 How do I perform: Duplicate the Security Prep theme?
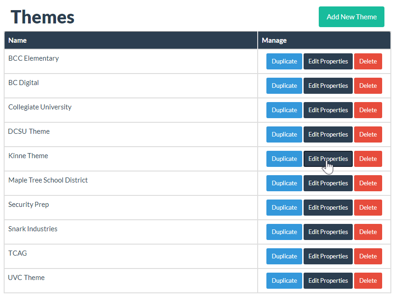point(284,207)
